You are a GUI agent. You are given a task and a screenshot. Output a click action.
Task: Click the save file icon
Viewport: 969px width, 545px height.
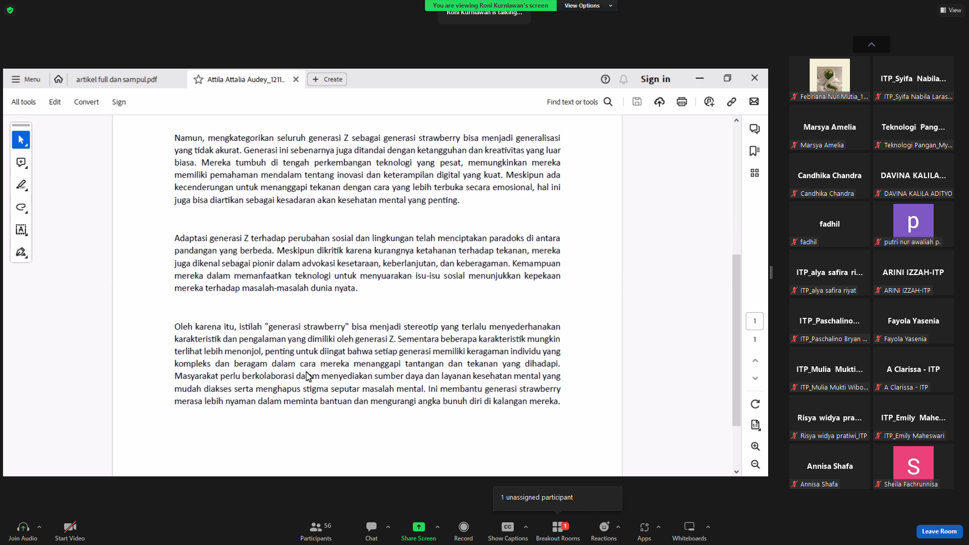tap(637, 102)
